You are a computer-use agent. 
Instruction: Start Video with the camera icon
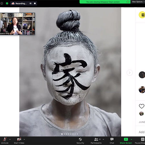coord(19,141)
